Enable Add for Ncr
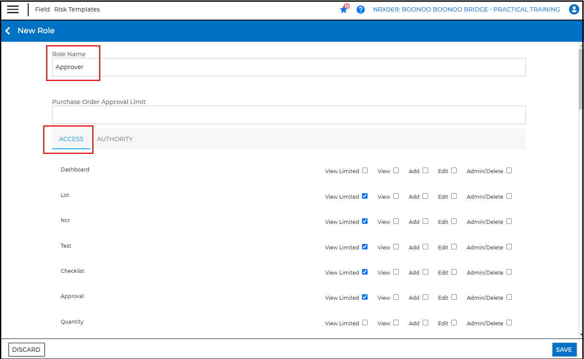Image resolution: width=584 pixels, height=359 pixels. 425,221
